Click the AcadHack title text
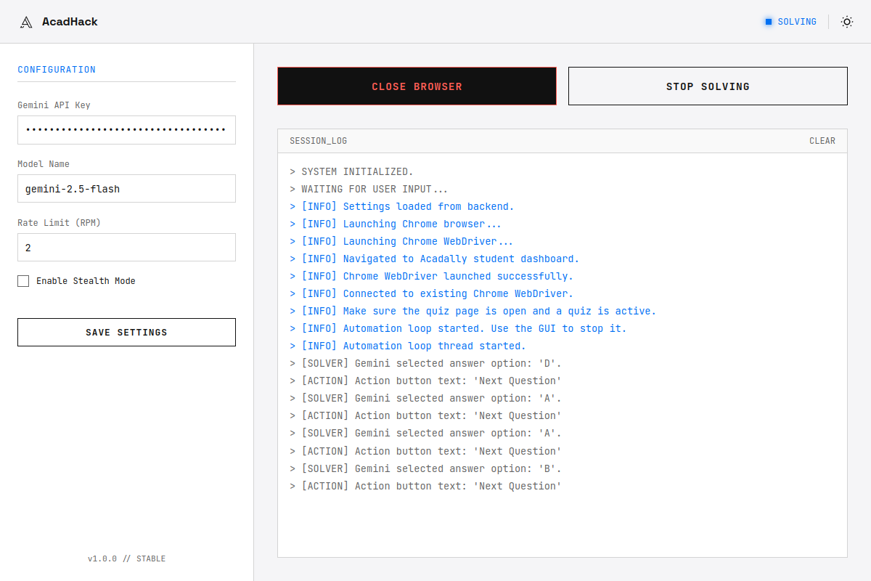The image size is (871, 581). tap(70, 21)
